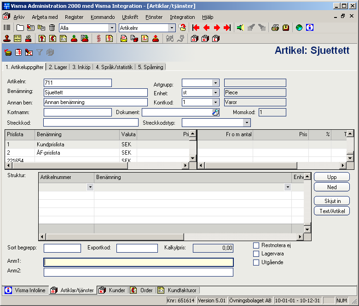Open the Arkiv menu
This screenshot has height=306, width=359.
click(x=19, y=17)
